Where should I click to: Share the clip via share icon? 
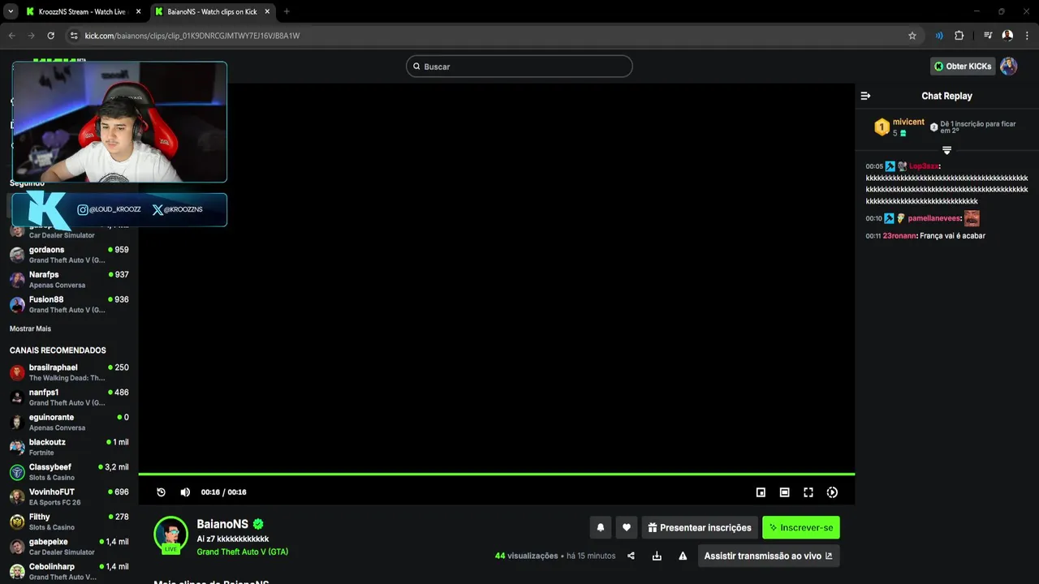coord(632,556)
